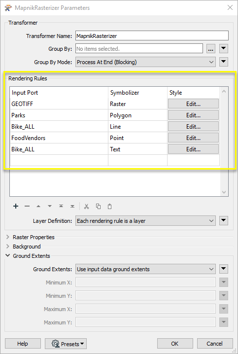Edit style for GEOTIFF Raster rule
The height and width of the screenshot is (354, 238).
coord(193,104)
